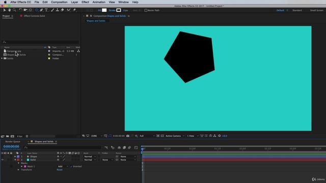Screen dimensions: 326x183
Task: Switch to the Effect Controls Solid tab
Action: coord(34,16)
